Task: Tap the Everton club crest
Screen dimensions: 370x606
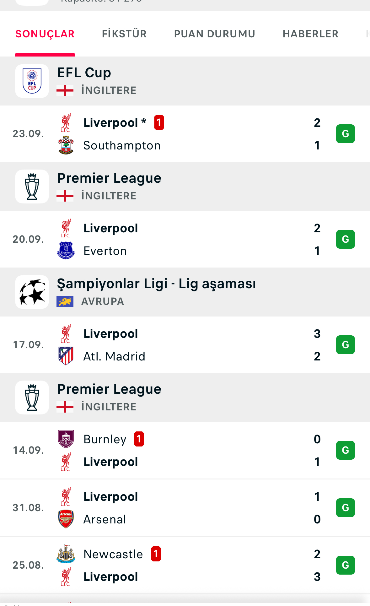Action: click(x=66, y=251)
